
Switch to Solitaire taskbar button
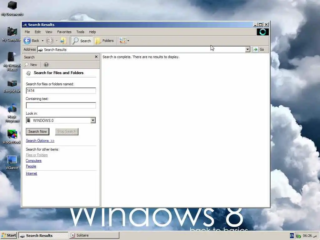tap(94, 235)
